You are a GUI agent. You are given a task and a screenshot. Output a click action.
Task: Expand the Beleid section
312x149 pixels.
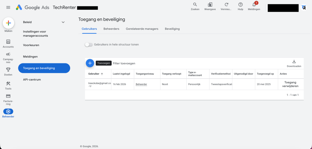63,22
